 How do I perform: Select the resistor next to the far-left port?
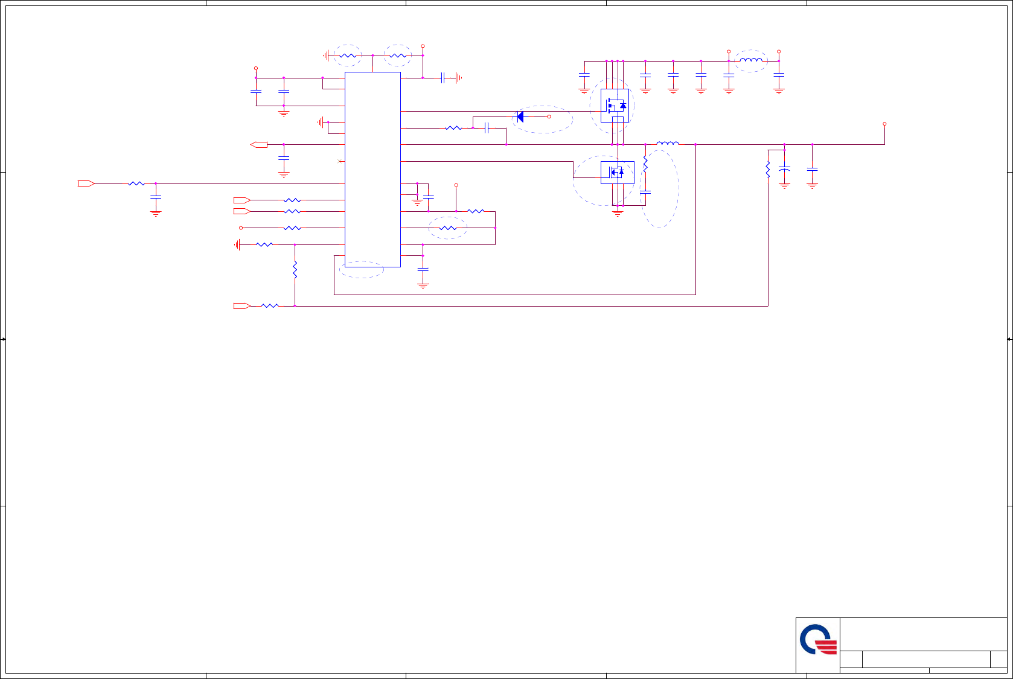click(136, 183)
